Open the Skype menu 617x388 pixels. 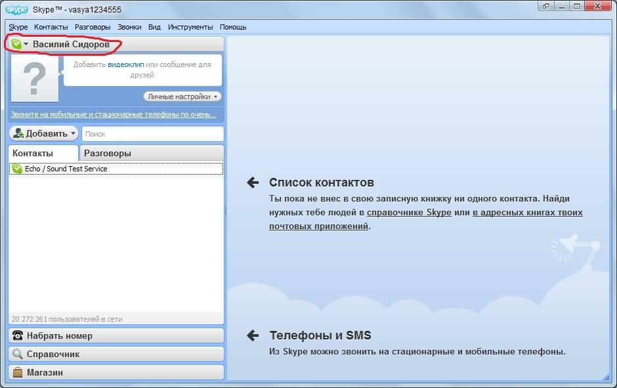[18, 27]
